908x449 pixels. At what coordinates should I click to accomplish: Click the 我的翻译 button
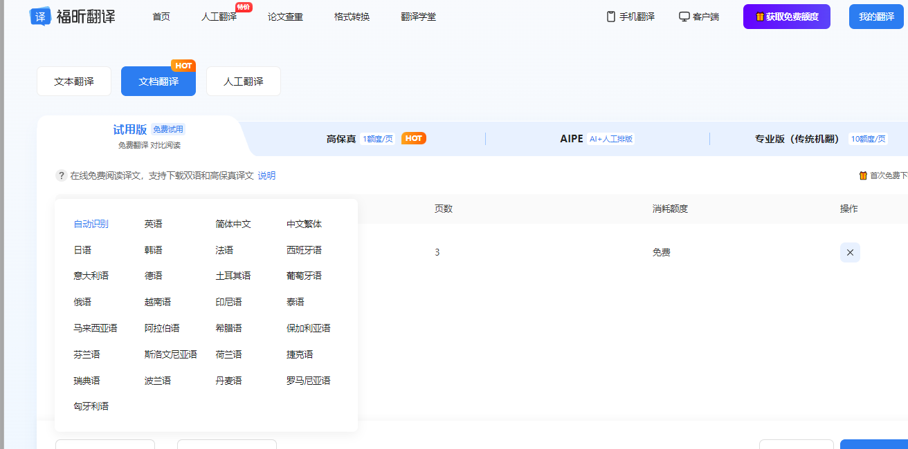pyautogui.click(x=876, y=17)
